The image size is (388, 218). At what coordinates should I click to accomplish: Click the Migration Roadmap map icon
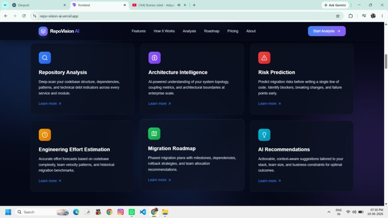154,134
